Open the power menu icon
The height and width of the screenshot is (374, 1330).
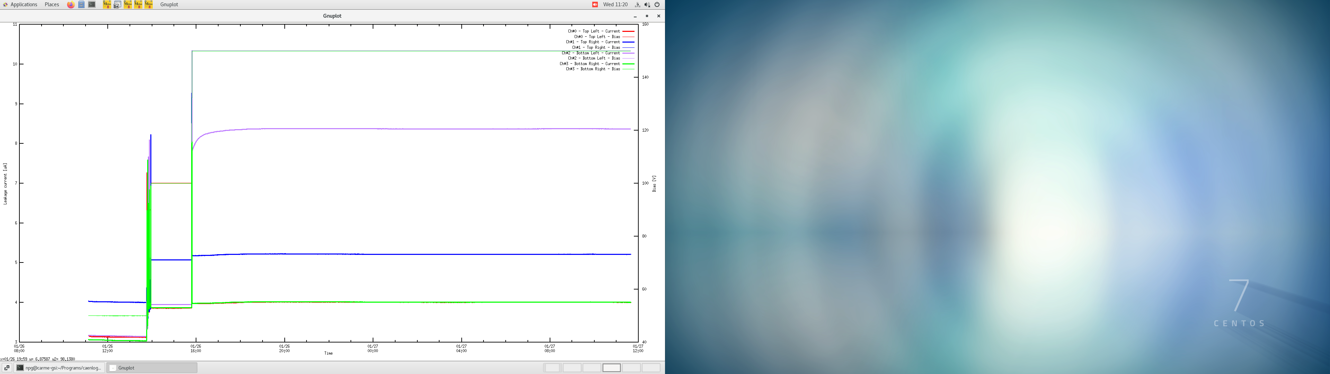coord(657,5)
